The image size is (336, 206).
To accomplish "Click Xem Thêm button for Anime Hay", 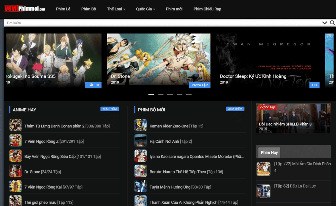I will tap(110, 109).
